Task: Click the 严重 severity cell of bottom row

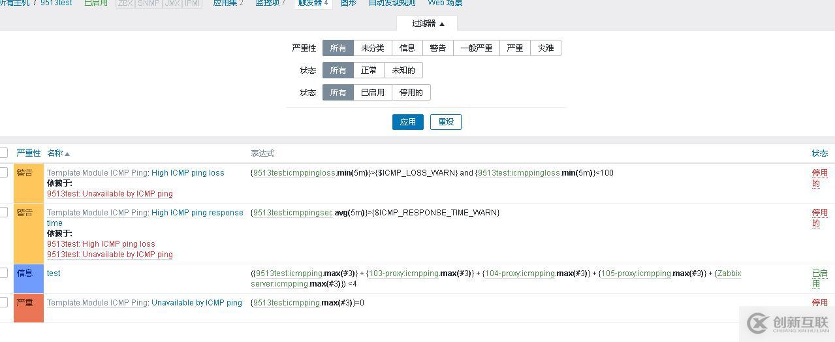Action: pyautogui.click(x=28, y=308)
